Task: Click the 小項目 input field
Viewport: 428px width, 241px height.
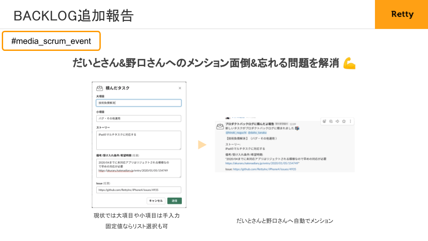Action: click(x=139, y=119)
